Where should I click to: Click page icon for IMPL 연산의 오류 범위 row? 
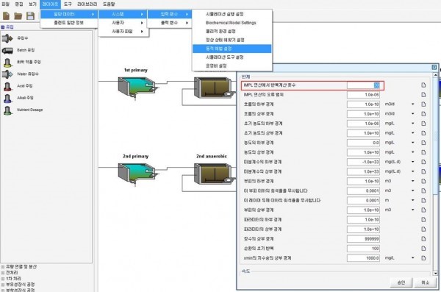coord(423,95)
